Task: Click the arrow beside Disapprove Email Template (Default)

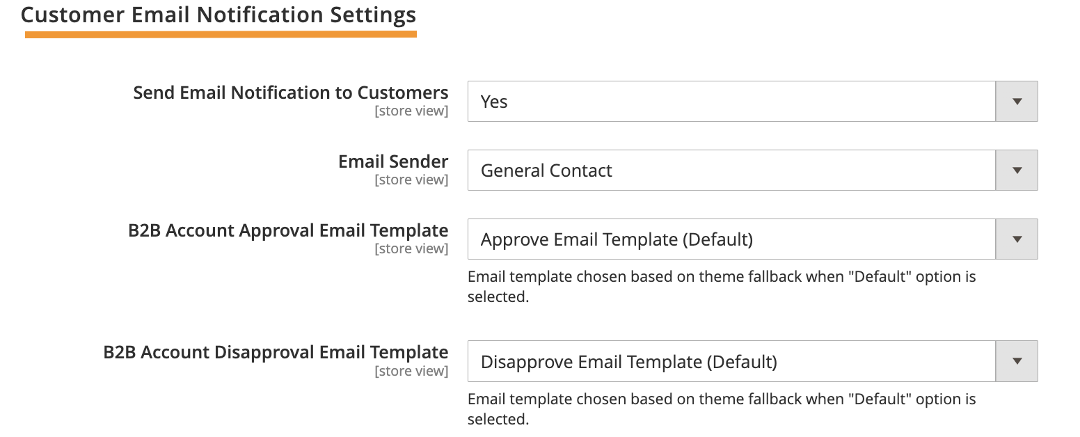Action: [x=1016, y=360]
